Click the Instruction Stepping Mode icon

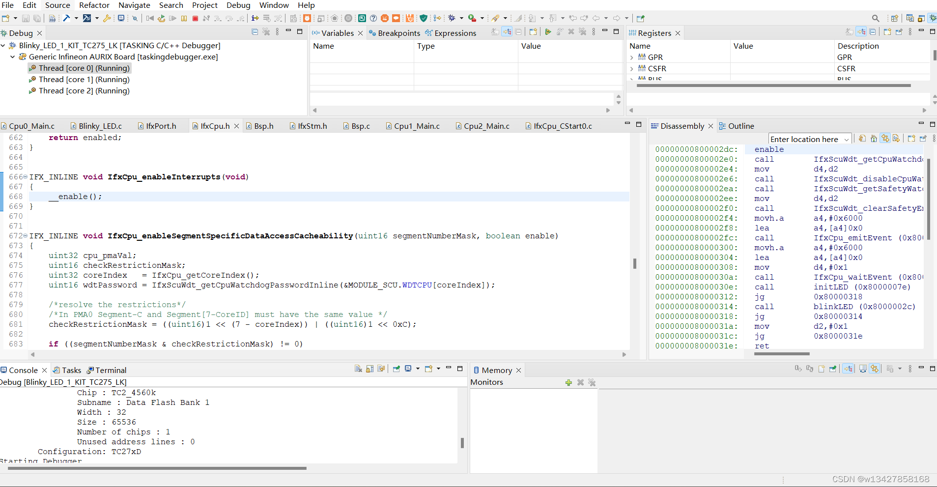point(255,18)
